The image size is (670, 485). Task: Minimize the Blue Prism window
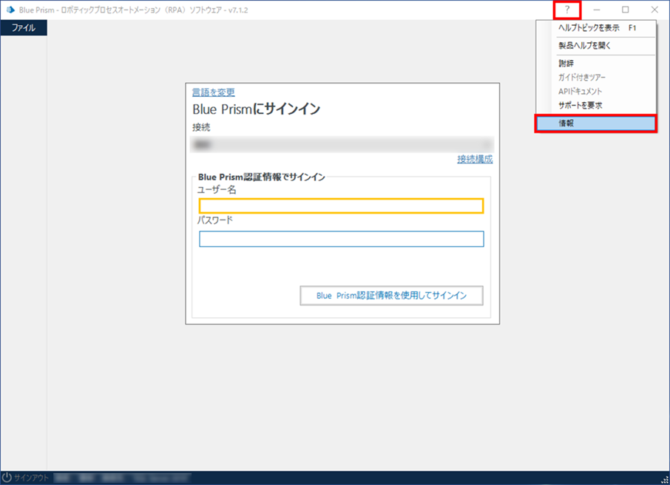(x=597, y=10)
